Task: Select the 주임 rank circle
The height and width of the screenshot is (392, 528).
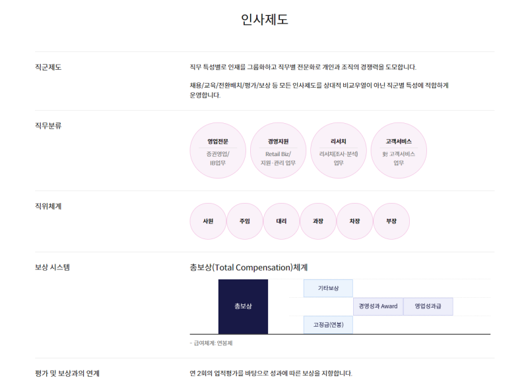Action: [245, 221]
